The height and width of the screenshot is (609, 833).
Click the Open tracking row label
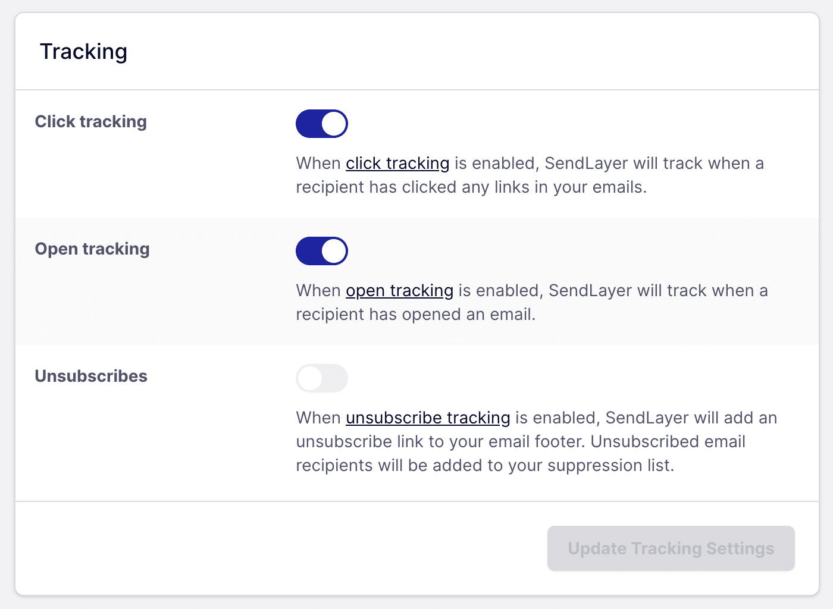pos(92,249)
